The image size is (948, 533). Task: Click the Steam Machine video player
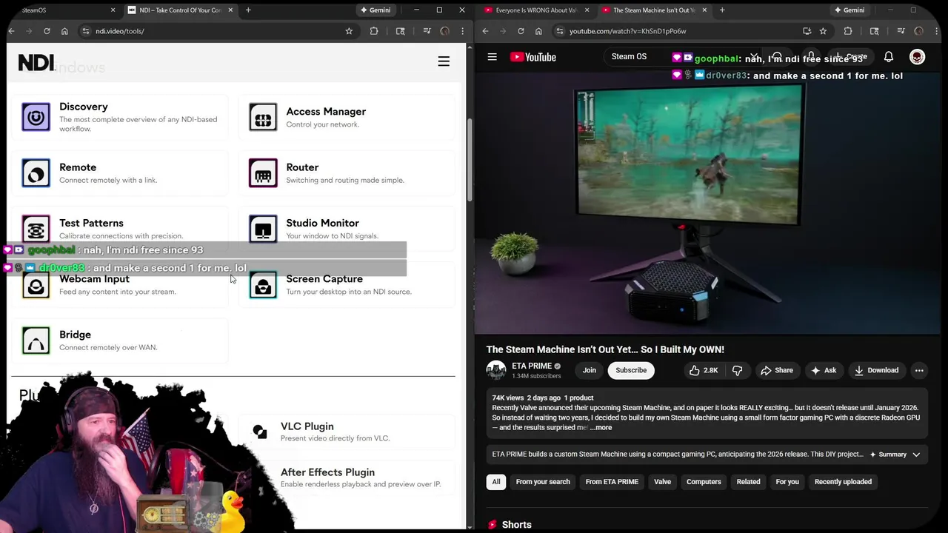(707, 201)
